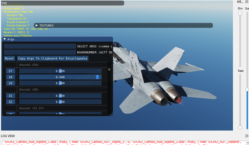Click the Args list scrollbar handle
Viewport: 249px width, 145px height.
pyautogui.click(x=109, y=69)
